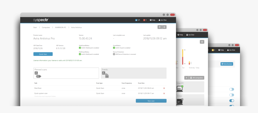Click the license information green text
Screen dimensions: 258x113
(58, 60)
